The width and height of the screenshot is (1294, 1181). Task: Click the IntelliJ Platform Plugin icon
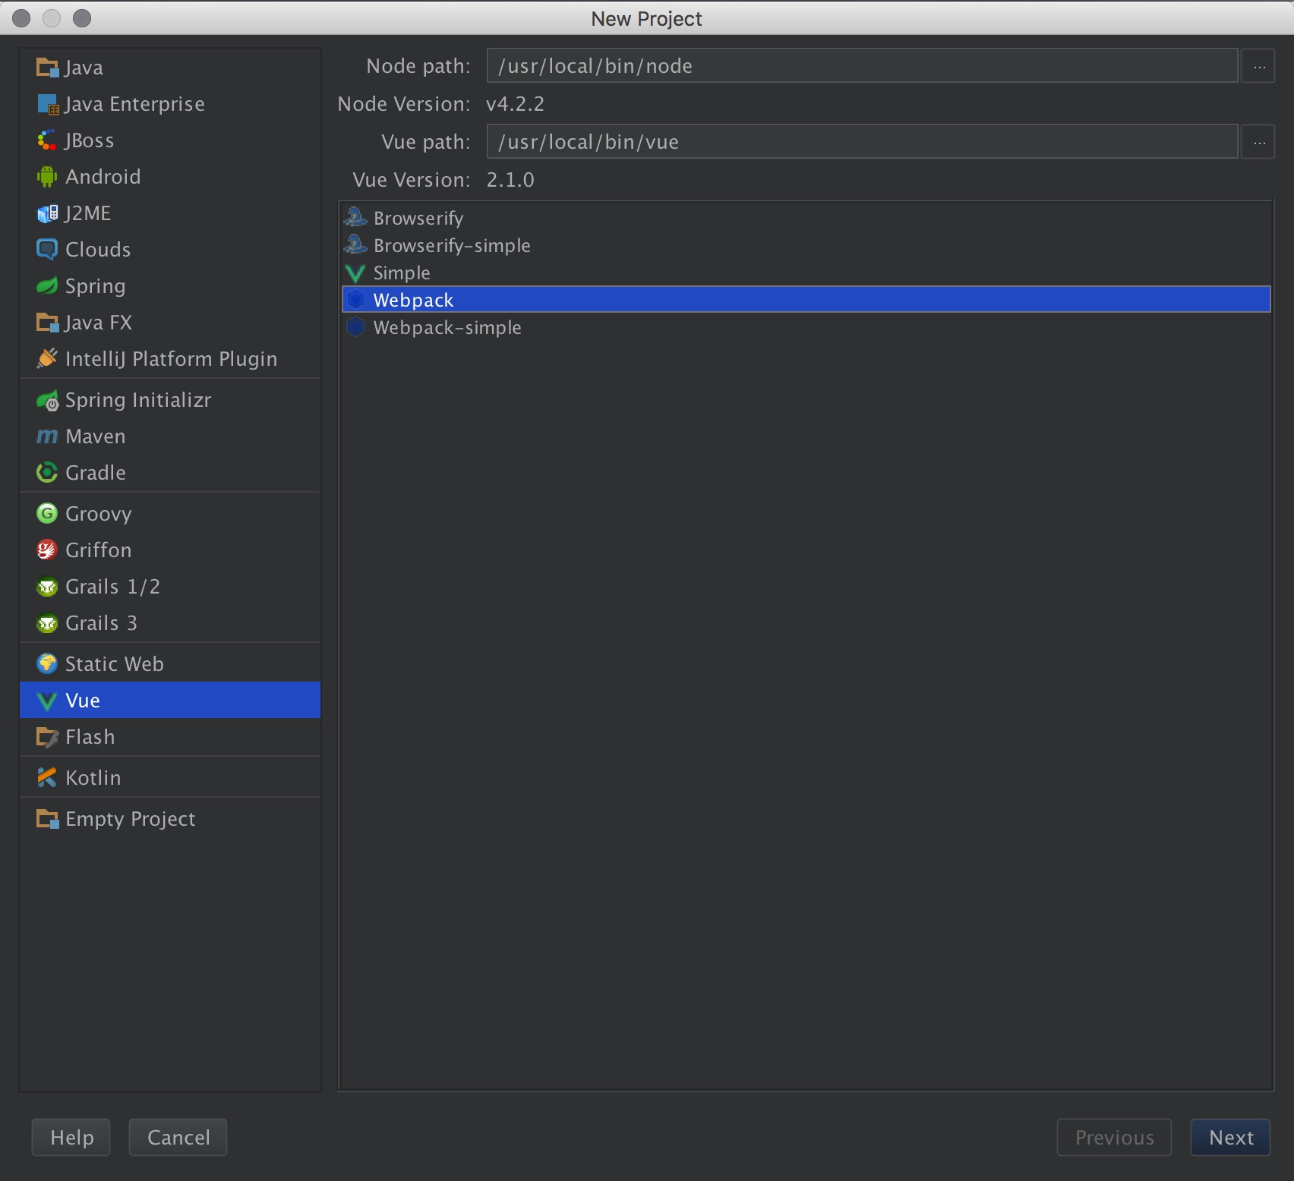point(47,358)
